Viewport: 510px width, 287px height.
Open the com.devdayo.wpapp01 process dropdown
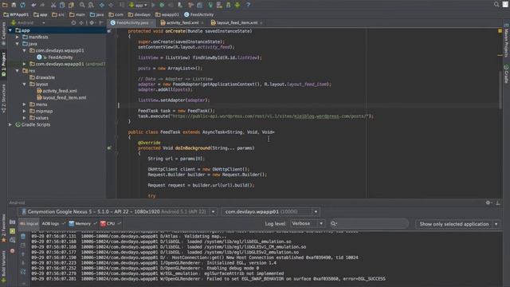coord(270,212)
